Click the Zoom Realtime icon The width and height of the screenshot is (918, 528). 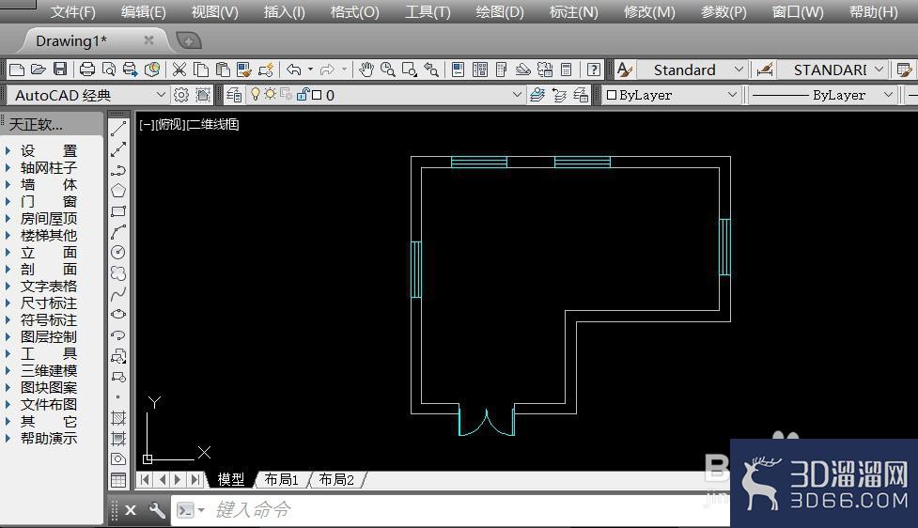387,70
